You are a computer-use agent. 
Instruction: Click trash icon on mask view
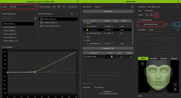(x=175, y=89)
